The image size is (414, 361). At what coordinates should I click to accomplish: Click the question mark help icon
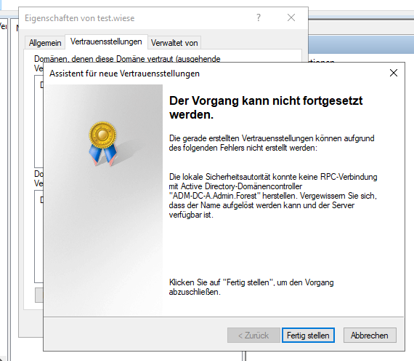pyautogui.click(x=259, y=17)
